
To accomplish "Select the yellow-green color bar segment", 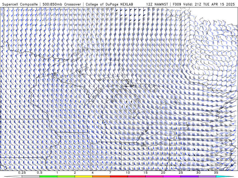I will pos(66,177).
